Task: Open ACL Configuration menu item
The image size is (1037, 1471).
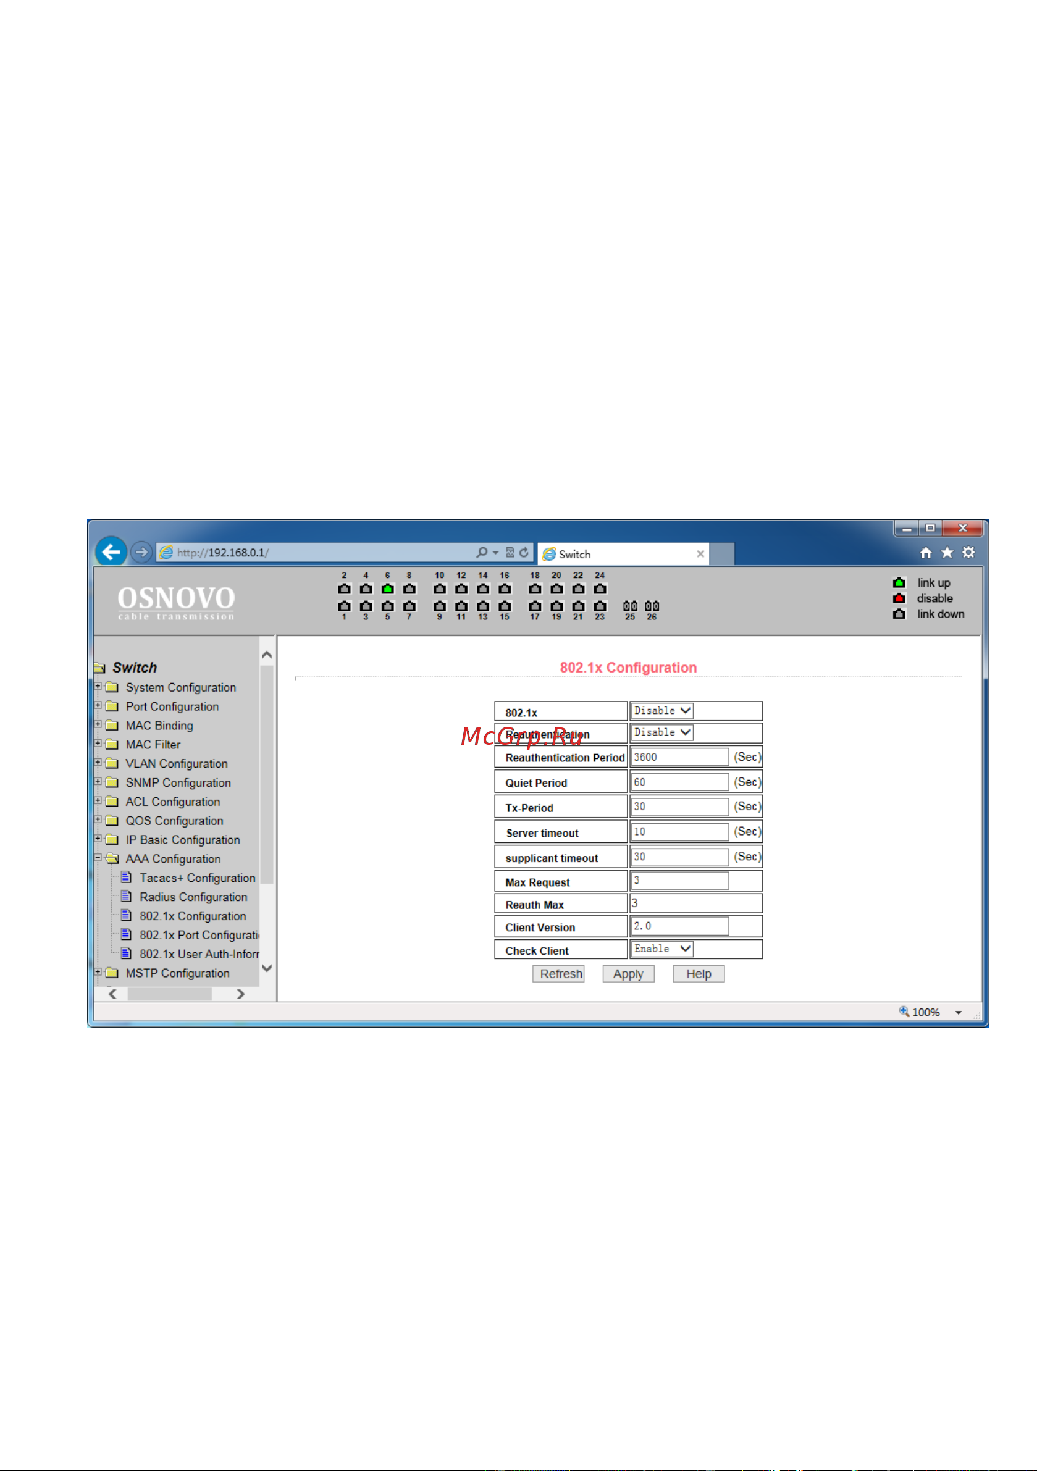Action: click(x=172, y=802)
